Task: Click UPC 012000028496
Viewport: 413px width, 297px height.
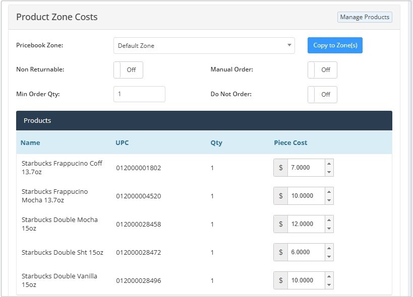Action: point(139,280)
